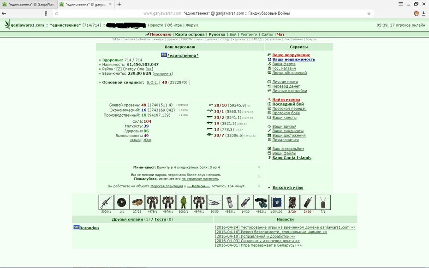Screen dimensions: 429x268
Task: Click the ganjawars leaf logo in header
Action: (7, 24)
